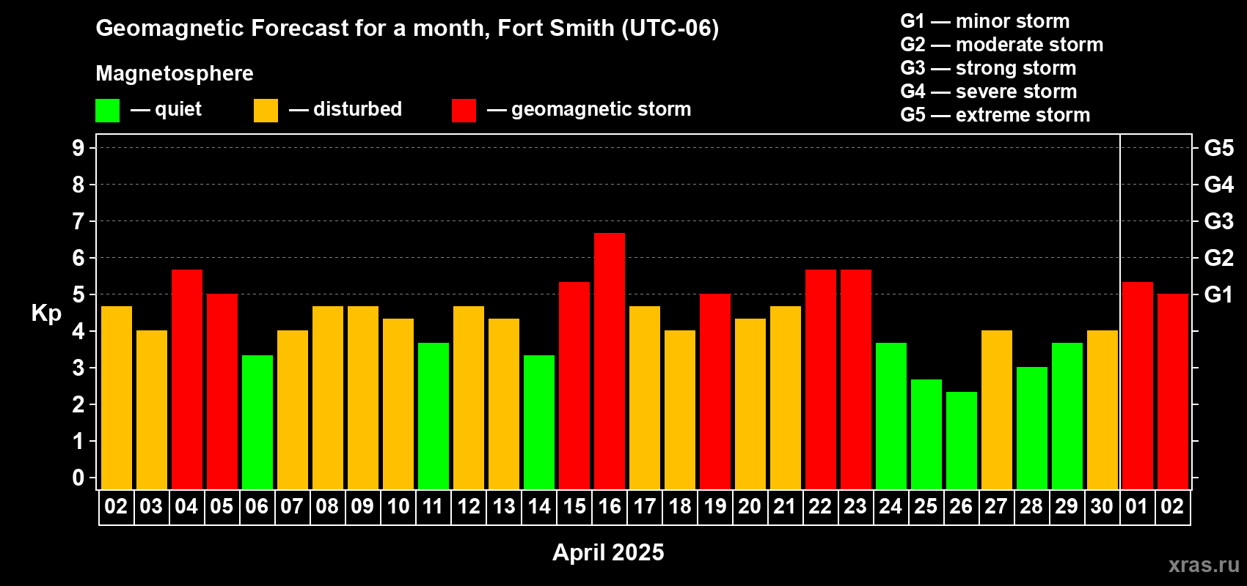
Task: Click the green bar for April 25
Action: [926, 434]
